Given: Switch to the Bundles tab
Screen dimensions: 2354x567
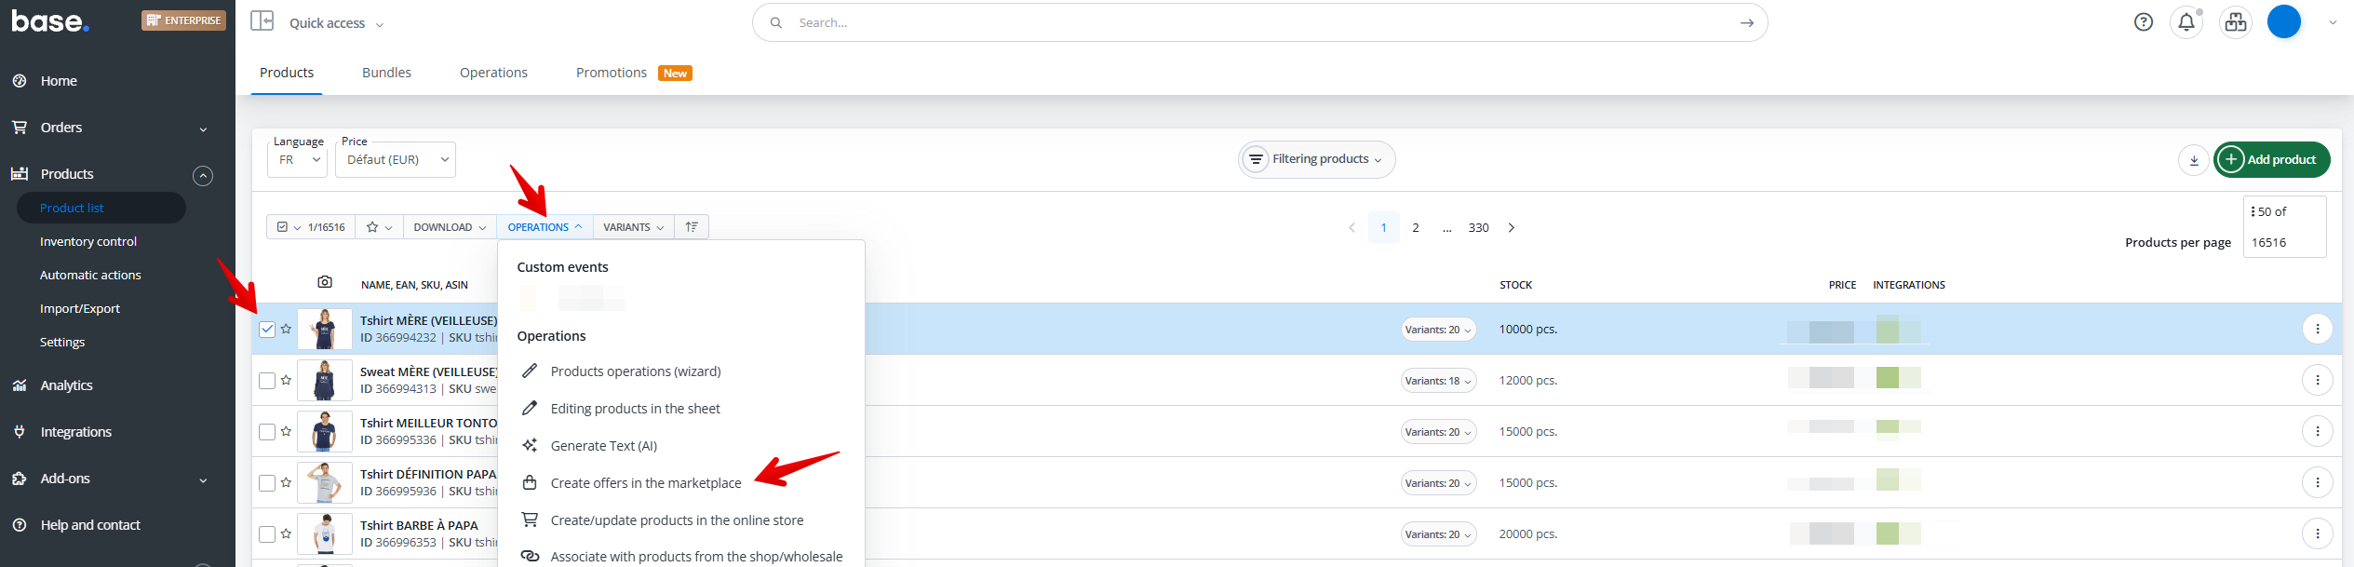Looking at the screenshot, I should [x=386, y=73].
